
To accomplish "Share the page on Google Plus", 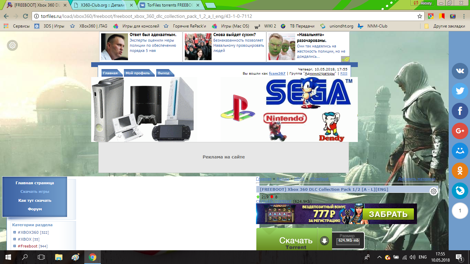I will [x=460, y=131].
